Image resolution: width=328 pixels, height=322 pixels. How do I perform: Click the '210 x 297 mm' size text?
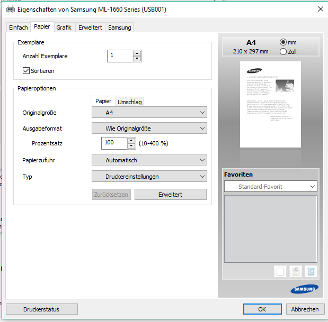251,51
